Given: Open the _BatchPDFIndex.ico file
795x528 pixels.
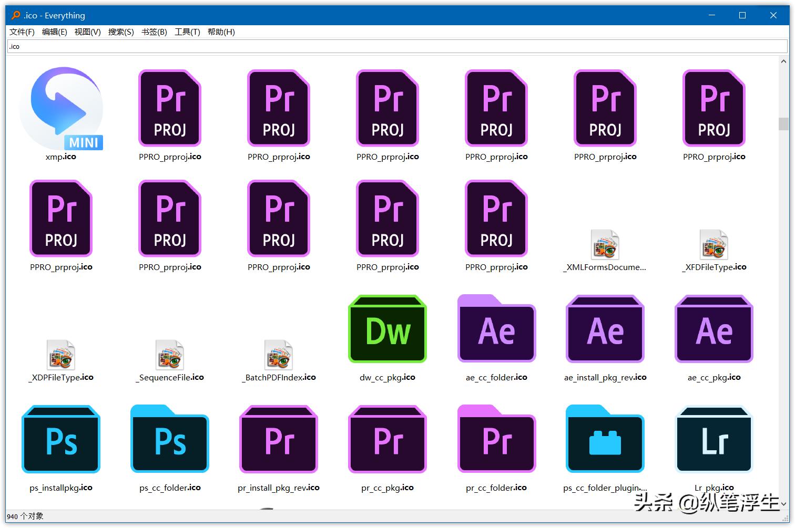Looking at the screenshot, I should pos(278,355).
